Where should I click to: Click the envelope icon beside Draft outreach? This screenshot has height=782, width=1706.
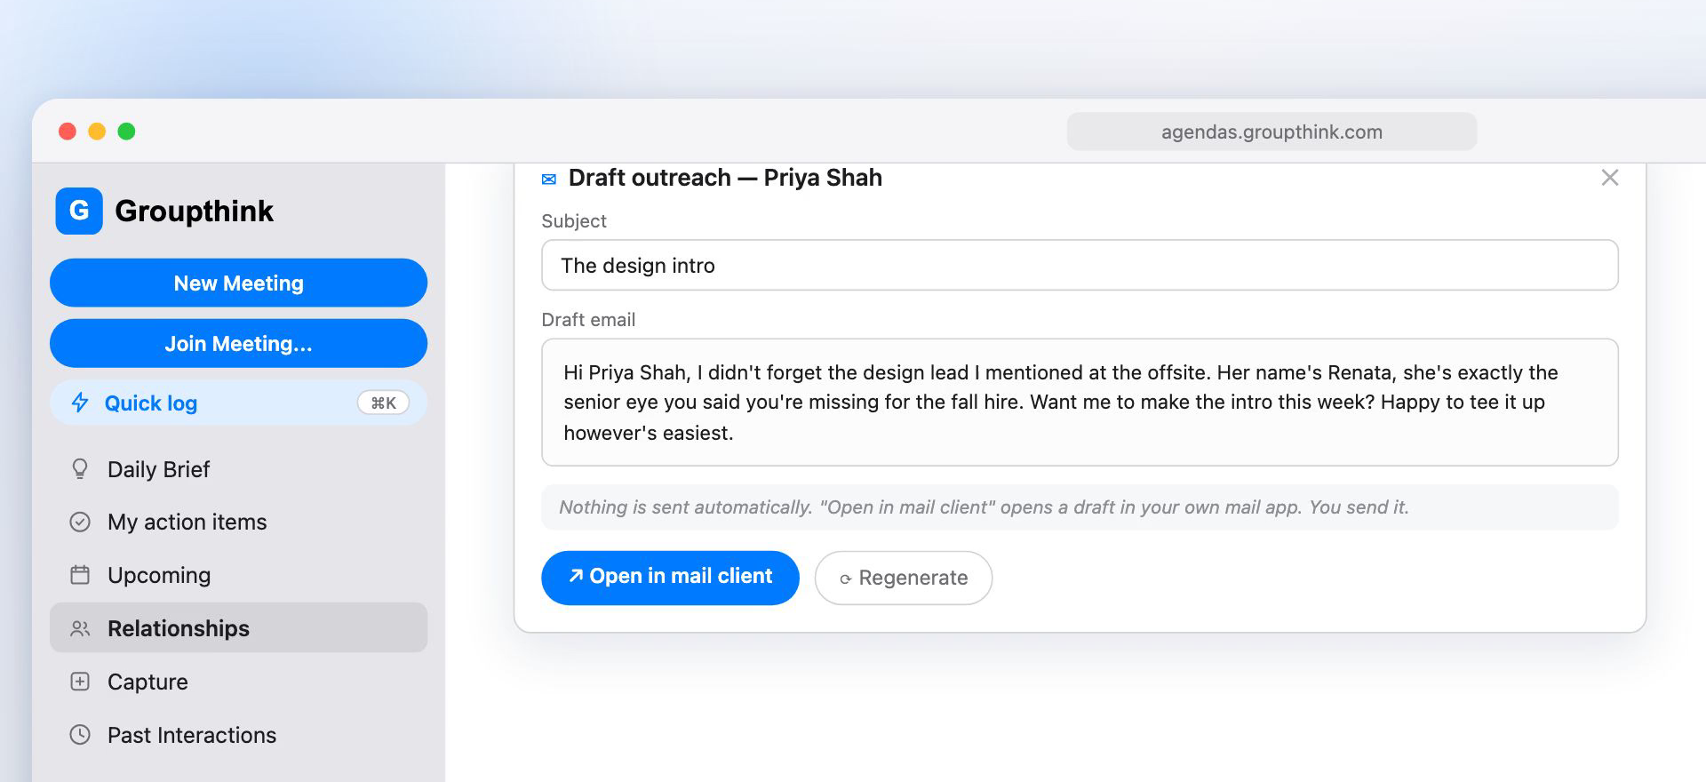click(549, 180)
